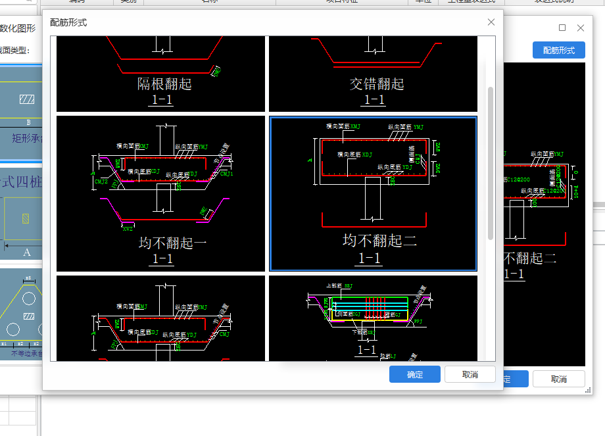Click 确定 in the 配筋形式 dialog

[415, 374]
